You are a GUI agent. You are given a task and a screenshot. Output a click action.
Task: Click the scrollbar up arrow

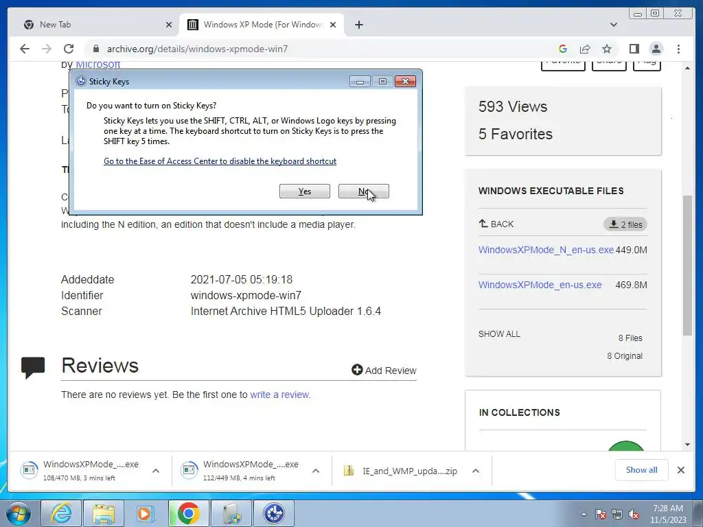click(x=687, y=68)
